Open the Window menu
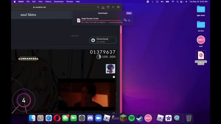The height and width of the screenshot is (124, 221). pyautogui.click(x=70, y=2)
